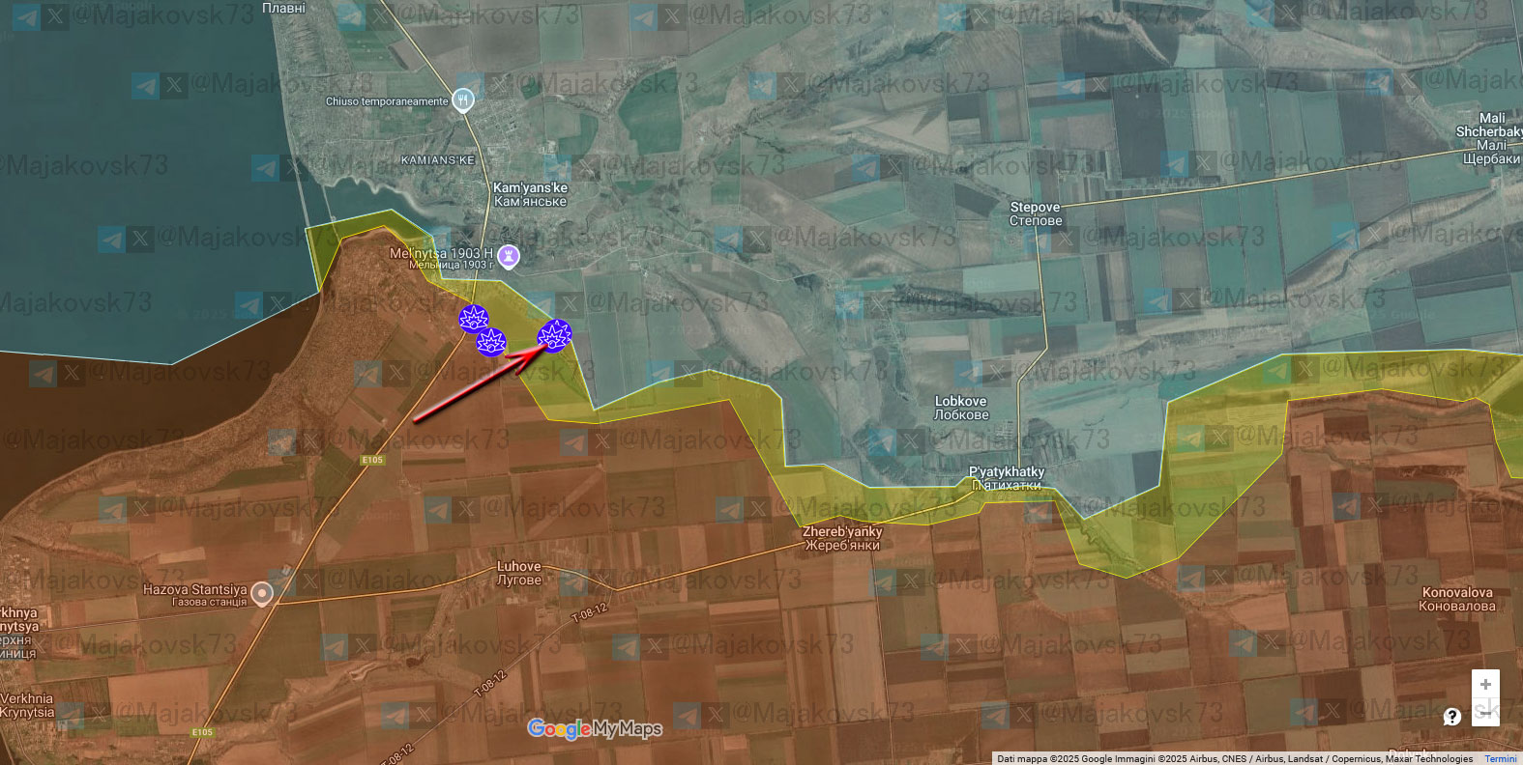Open the Termini link
Image resolution: width=1523 pixels, height=765 pixels.
pos(1501,759)
